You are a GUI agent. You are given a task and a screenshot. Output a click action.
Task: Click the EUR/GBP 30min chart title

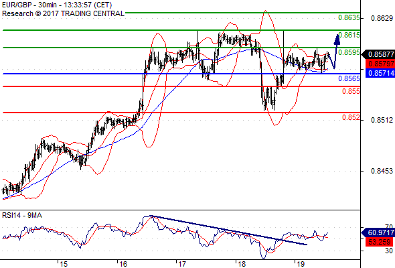pos(57,5)
